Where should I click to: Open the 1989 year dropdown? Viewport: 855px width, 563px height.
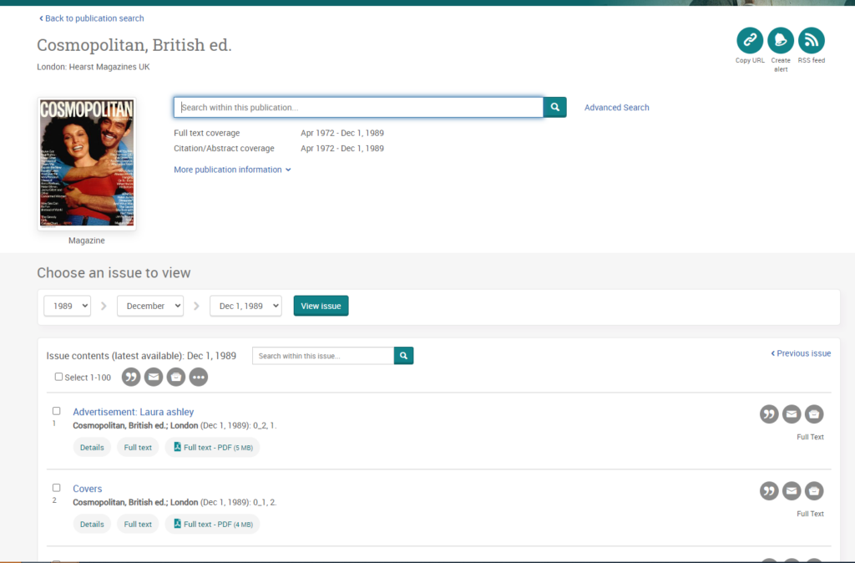pos(67,306)
